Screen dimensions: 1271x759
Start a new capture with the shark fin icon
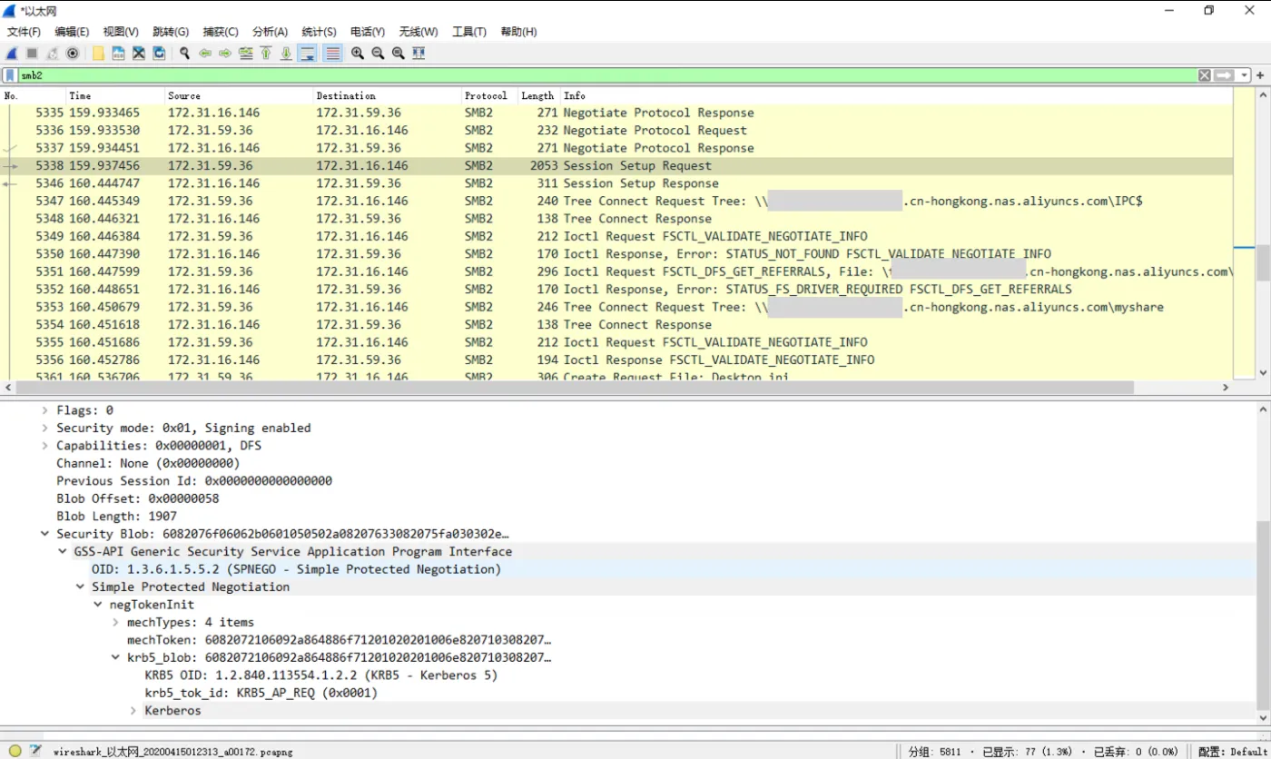(x=12, y=54)
